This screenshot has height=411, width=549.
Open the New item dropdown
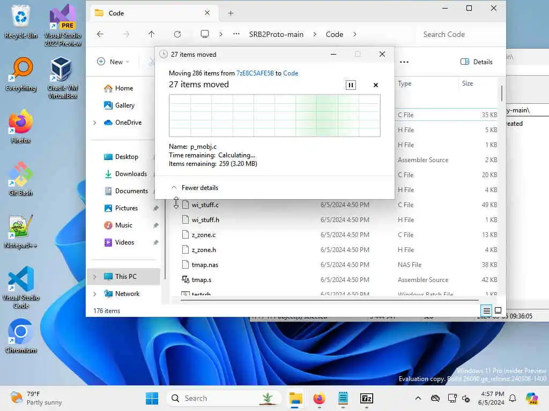(114, 62)
